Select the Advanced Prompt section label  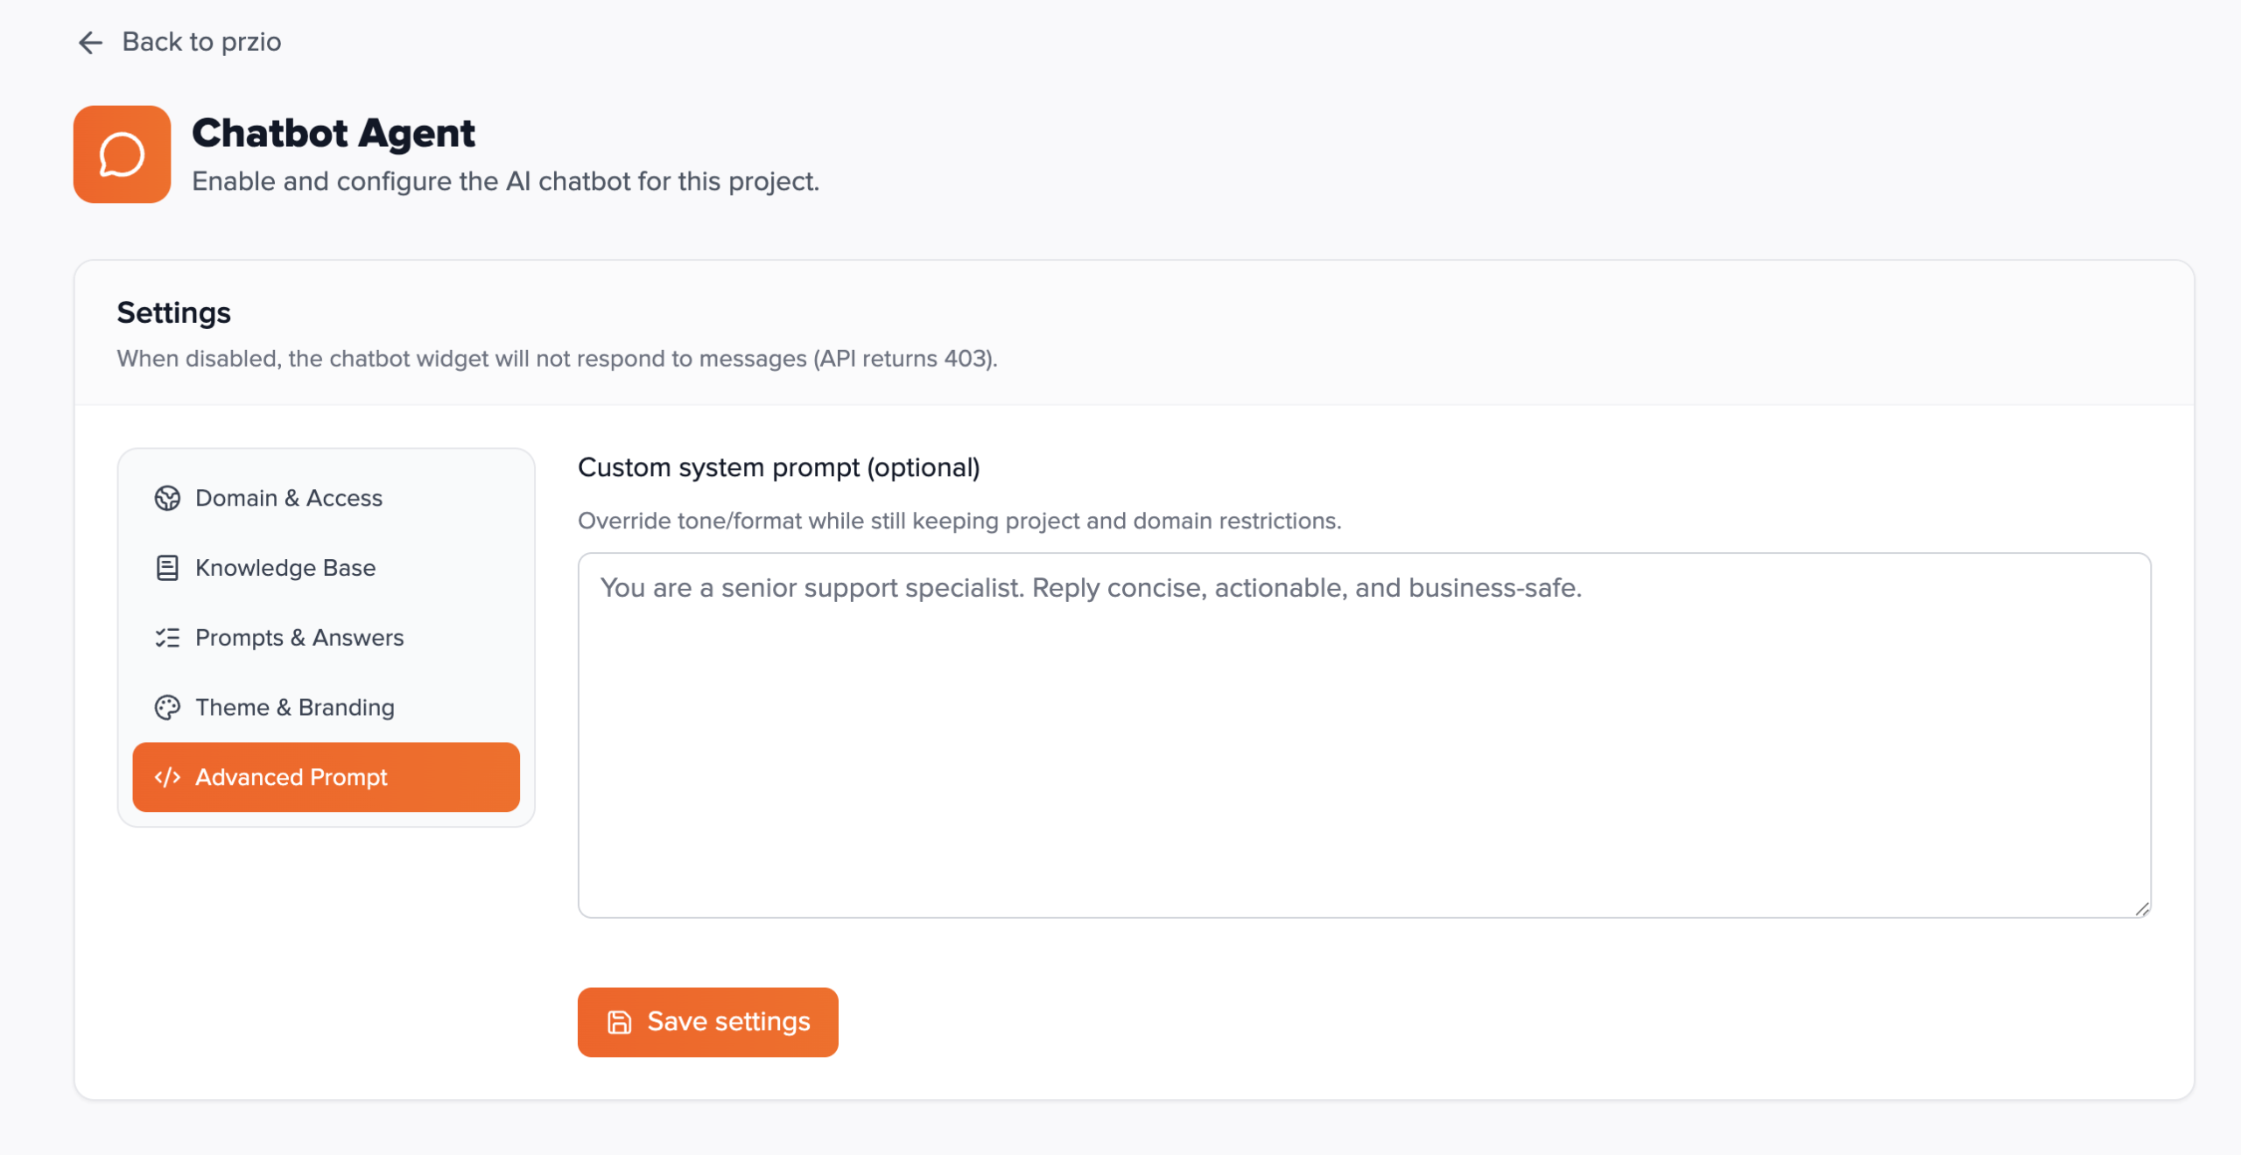[x=292, y=777]
